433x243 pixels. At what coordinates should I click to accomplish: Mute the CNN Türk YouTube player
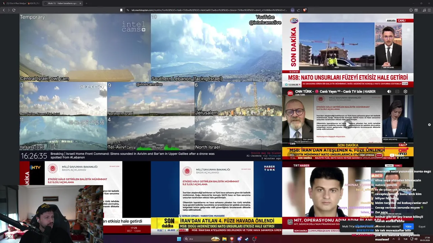[x=389, y=91]
